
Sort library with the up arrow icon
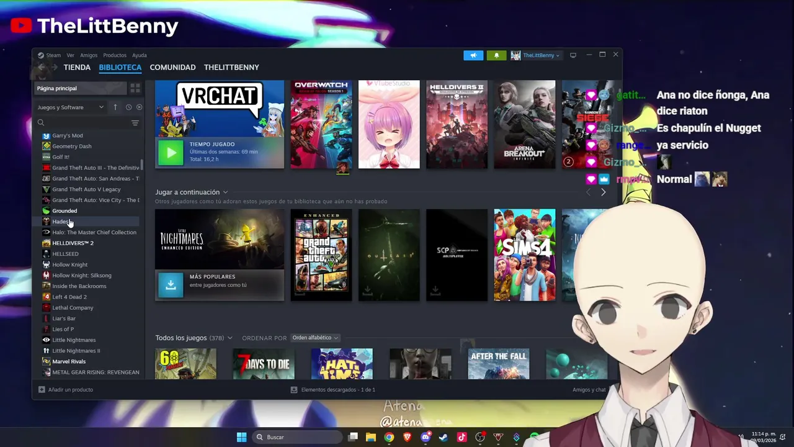pos(115,107)
